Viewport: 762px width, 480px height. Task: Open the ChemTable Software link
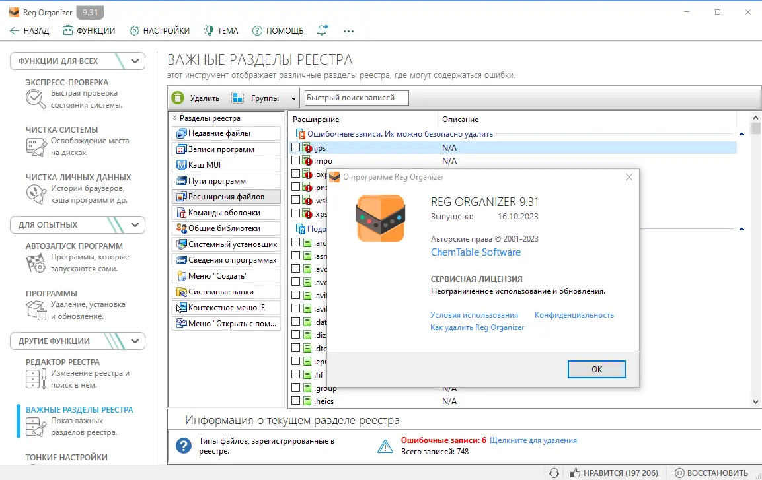(x=475, y=252)
